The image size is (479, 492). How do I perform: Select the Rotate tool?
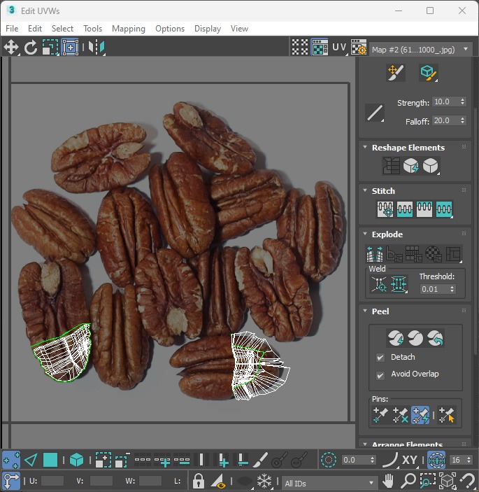[31, 48]
